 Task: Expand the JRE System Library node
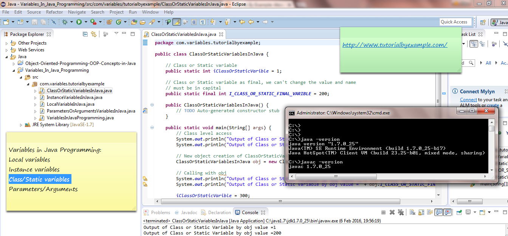[21, 125]
